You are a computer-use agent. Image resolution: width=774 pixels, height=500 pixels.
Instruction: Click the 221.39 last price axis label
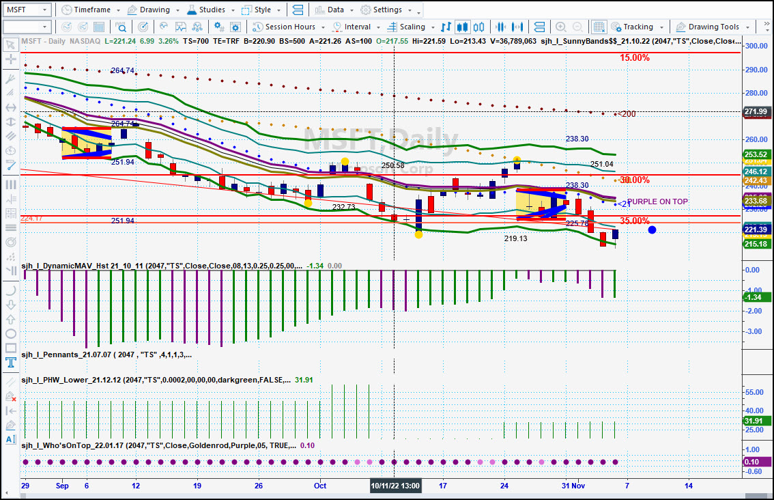[756, 230]
